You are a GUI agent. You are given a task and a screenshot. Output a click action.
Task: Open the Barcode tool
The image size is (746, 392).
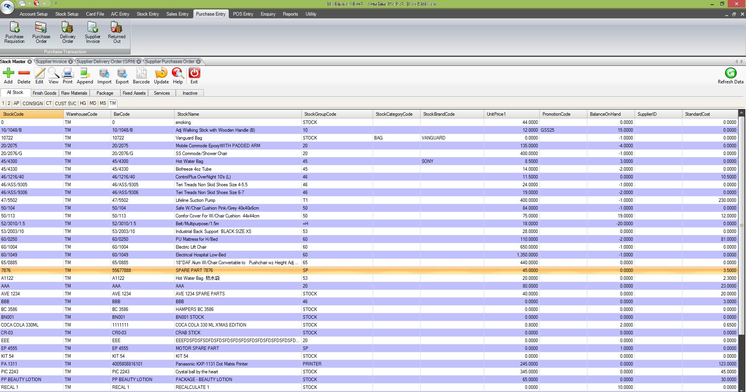(141, 76)
